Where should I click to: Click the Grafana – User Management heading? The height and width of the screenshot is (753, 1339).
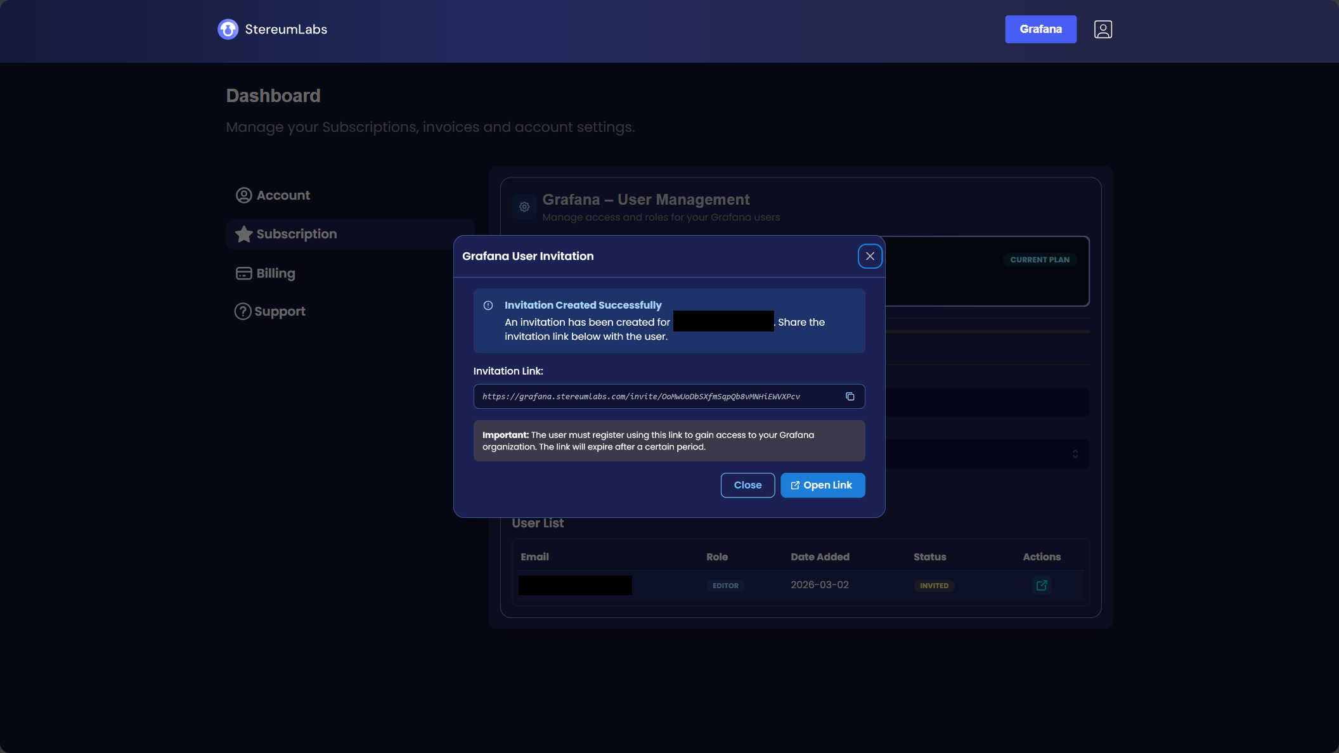[646, 200]
